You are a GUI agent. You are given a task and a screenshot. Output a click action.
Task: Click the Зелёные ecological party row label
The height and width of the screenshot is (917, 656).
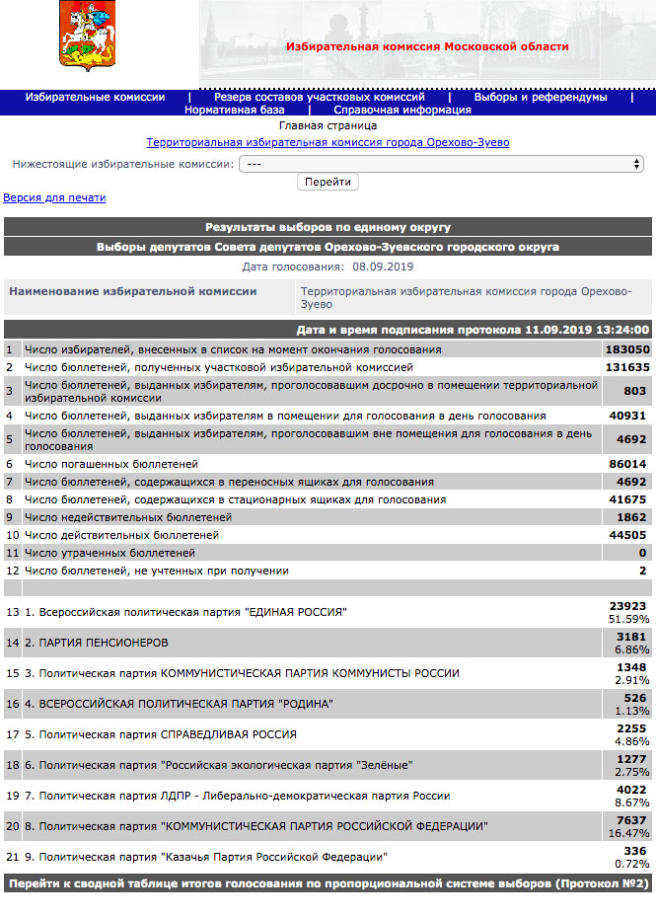(219, 766)
